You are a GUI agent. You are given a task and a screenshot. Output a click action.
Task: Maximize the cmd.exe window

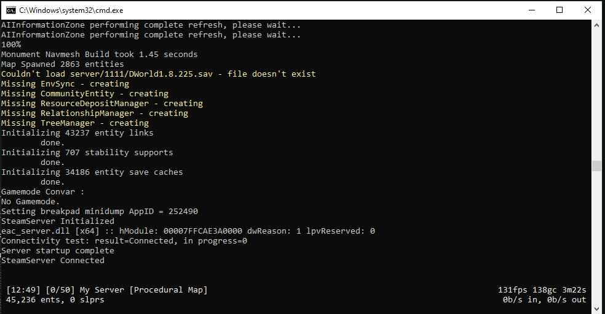(560, 10)
